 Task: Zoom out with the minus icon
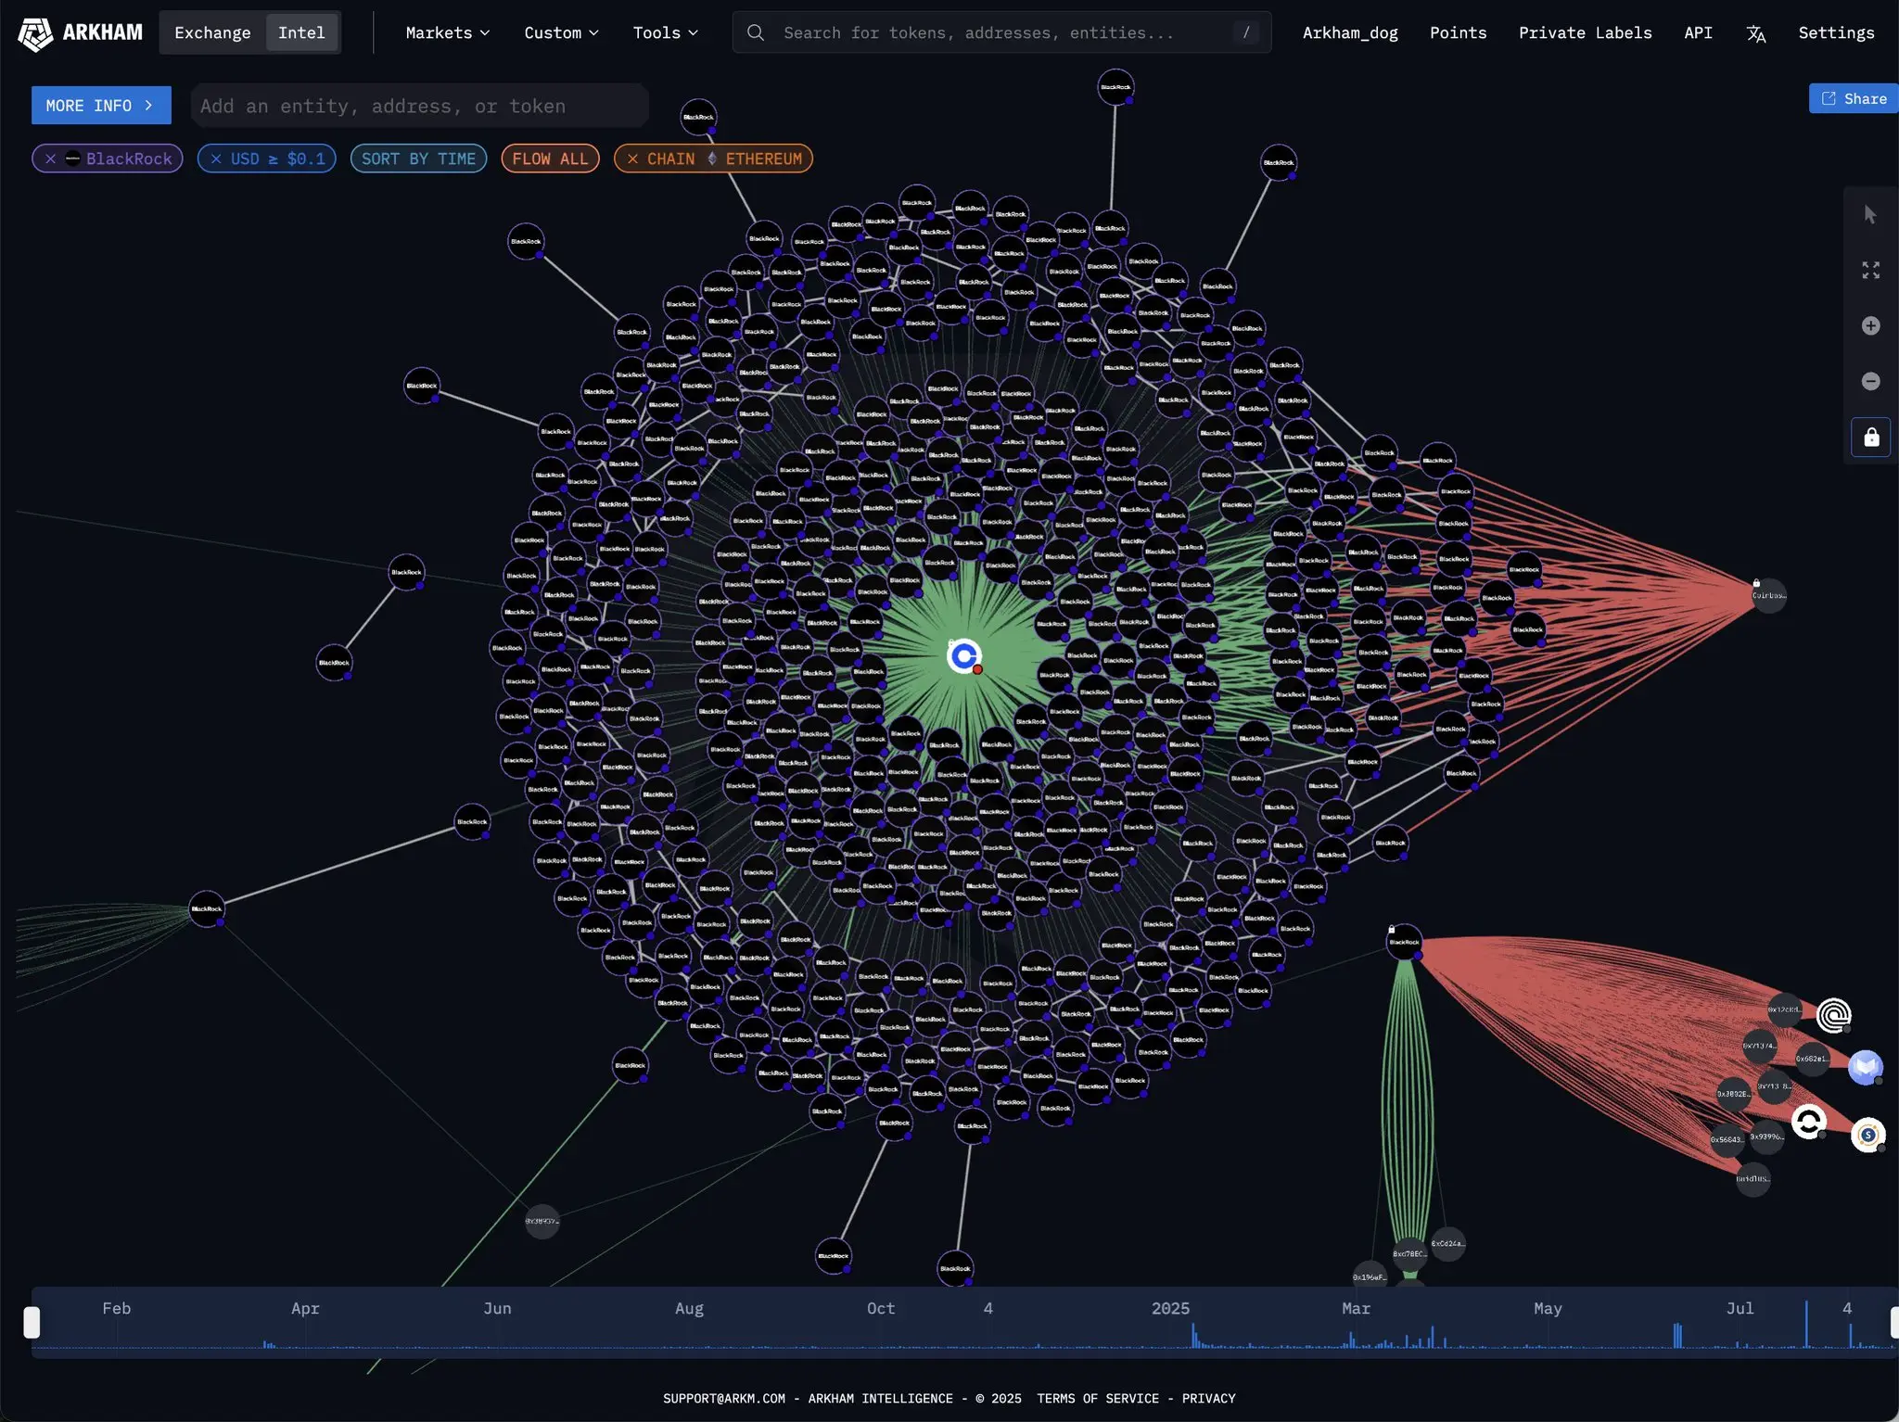point(1870,381)
